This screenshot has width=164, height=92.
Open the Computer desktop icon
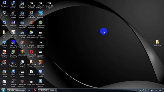pos(4,4)
